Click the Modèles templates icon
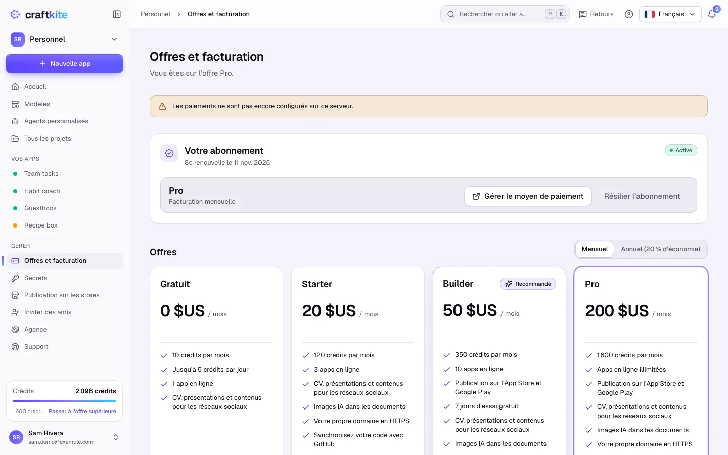 [15, 104]
